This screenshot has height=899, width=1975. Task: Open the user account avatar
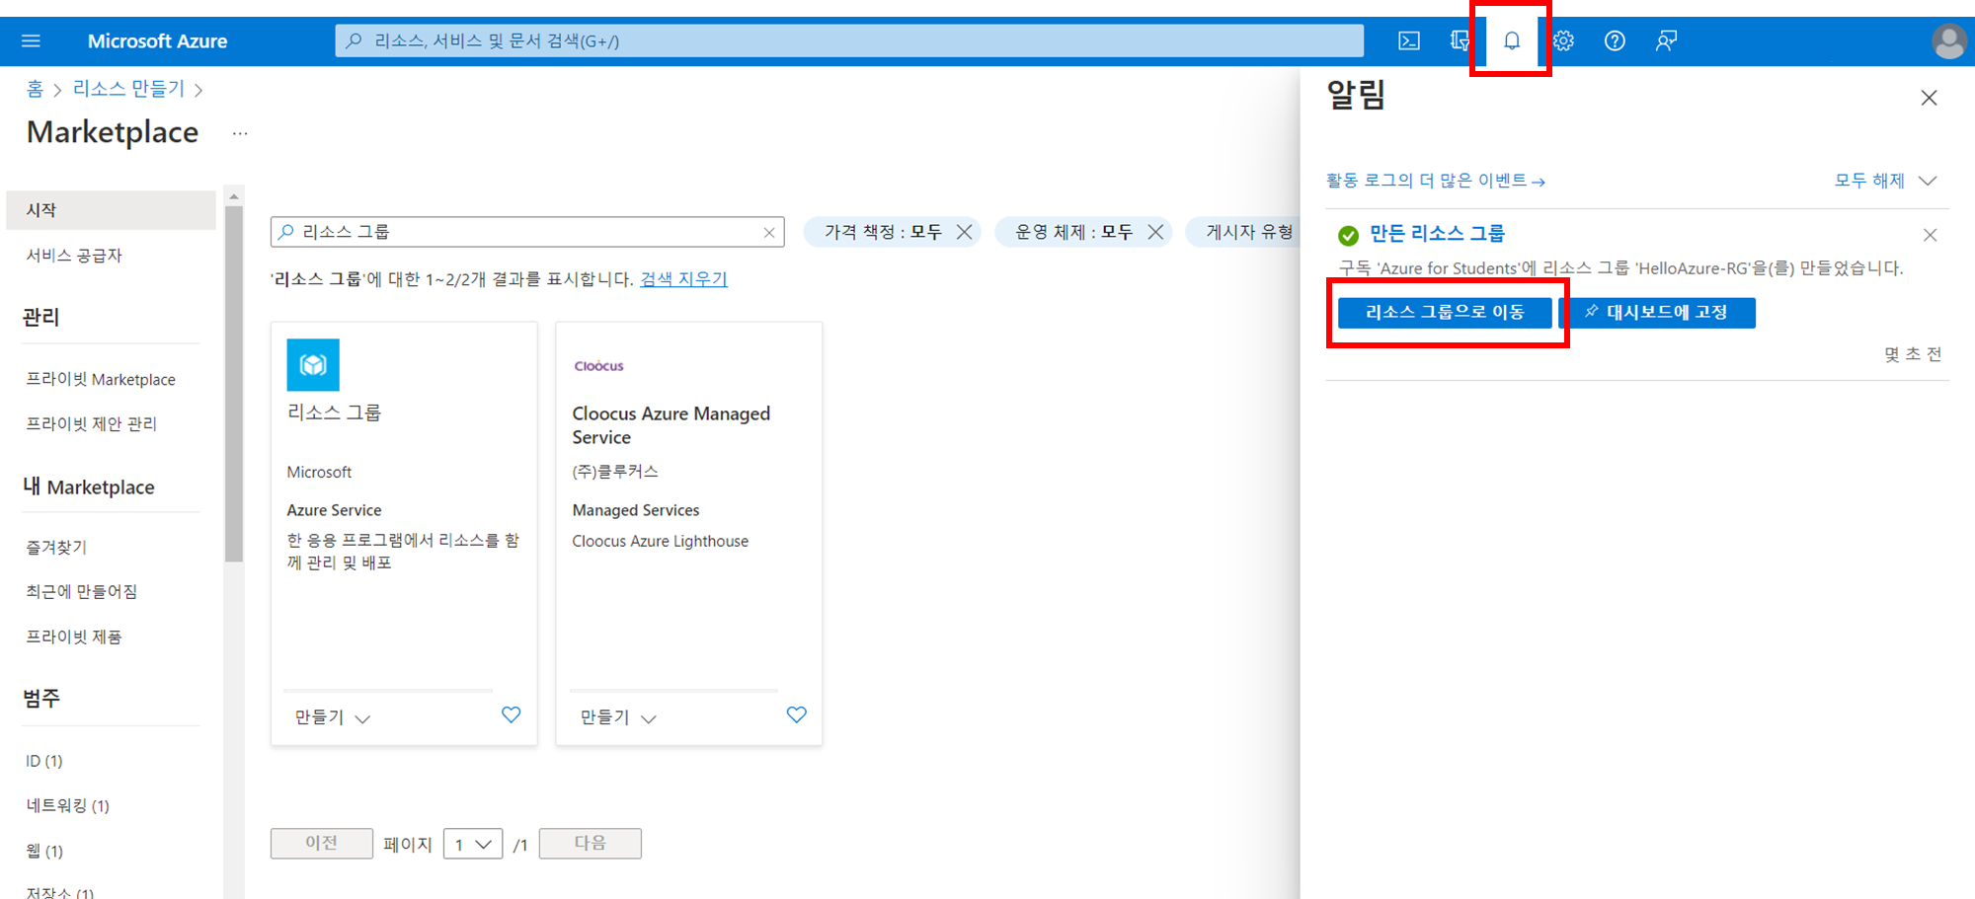point(1949,41)
